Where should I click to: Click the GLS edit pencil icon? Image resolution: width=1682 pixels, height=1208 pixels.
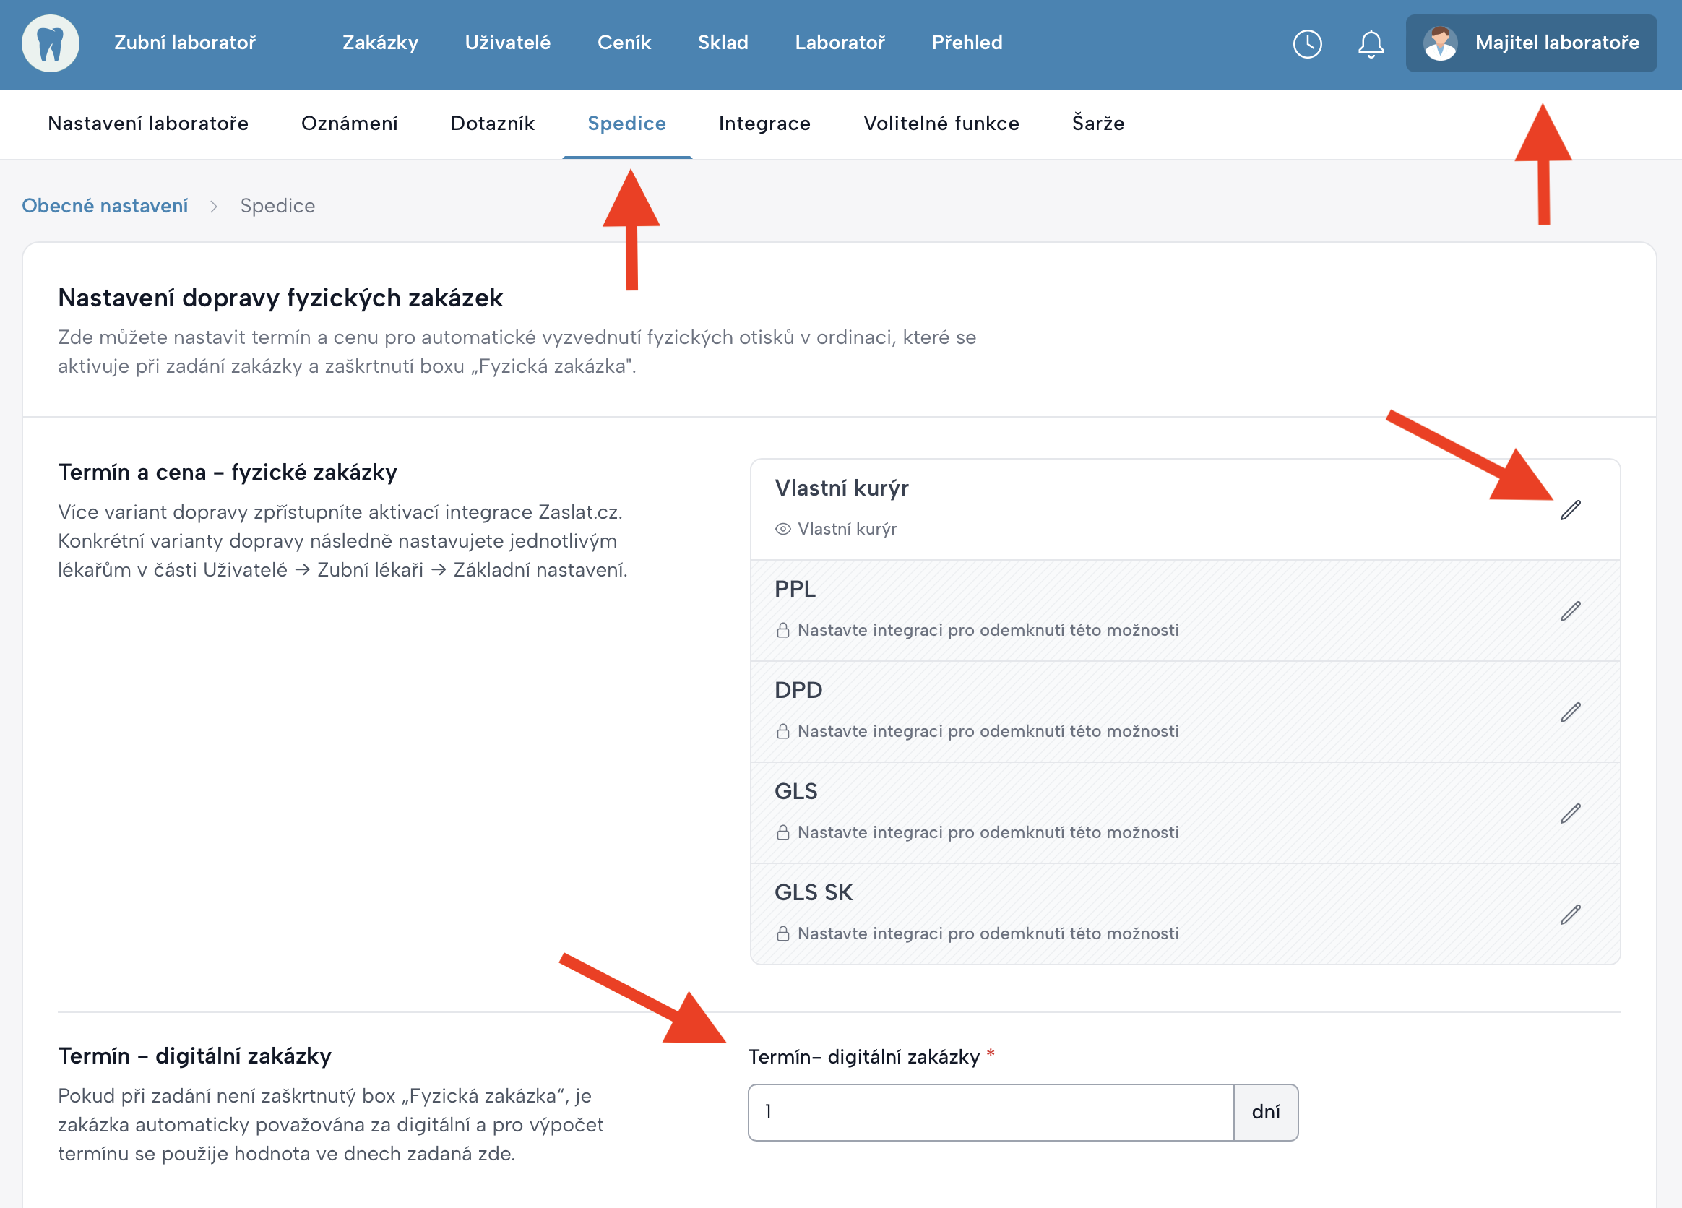pos(1570,814)
